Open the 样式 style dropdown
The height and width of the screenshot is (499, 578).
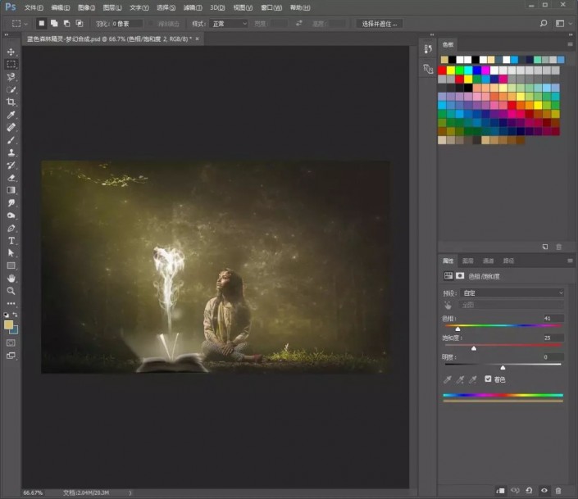click(x=228, y=24)
